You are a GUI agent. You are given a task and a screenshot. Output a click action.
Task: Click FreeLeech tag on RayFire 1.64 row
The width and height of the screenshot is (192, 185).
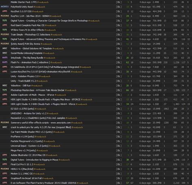click(55, 16)
